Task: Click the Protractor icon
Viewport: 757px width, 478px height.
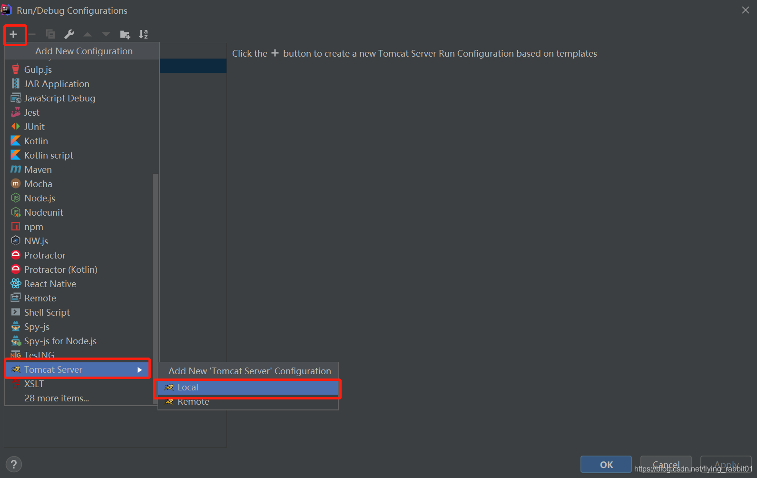Action: pyautogui.click(x=16, y=255)
